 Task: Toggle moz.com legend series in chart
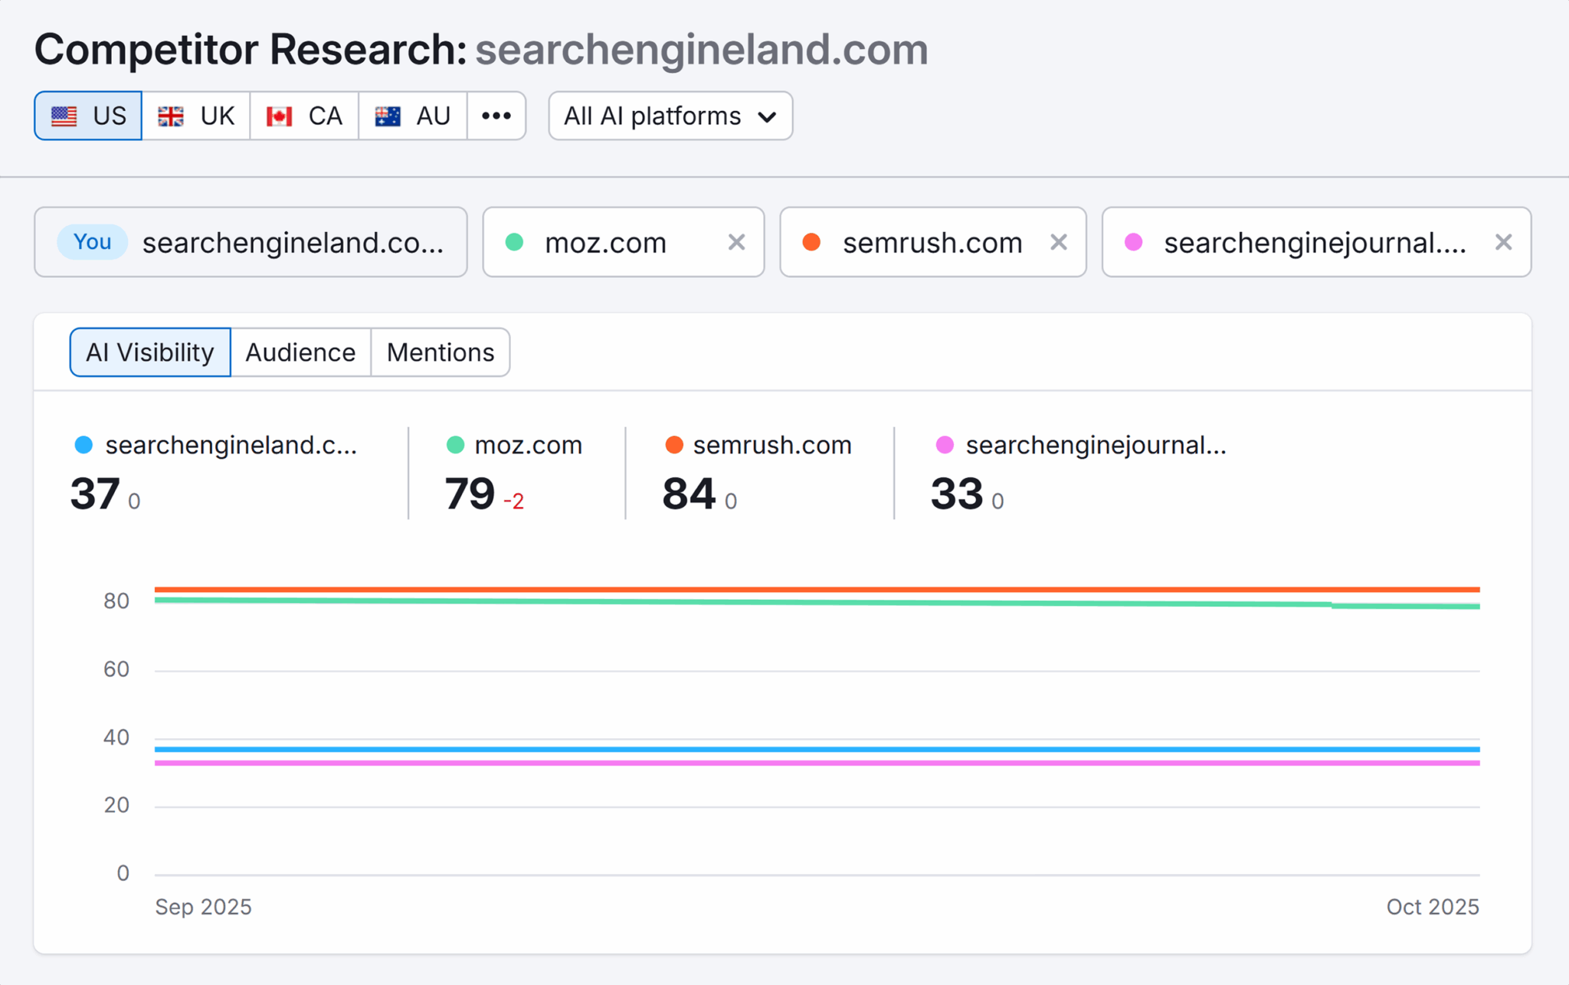click(514, 445)
